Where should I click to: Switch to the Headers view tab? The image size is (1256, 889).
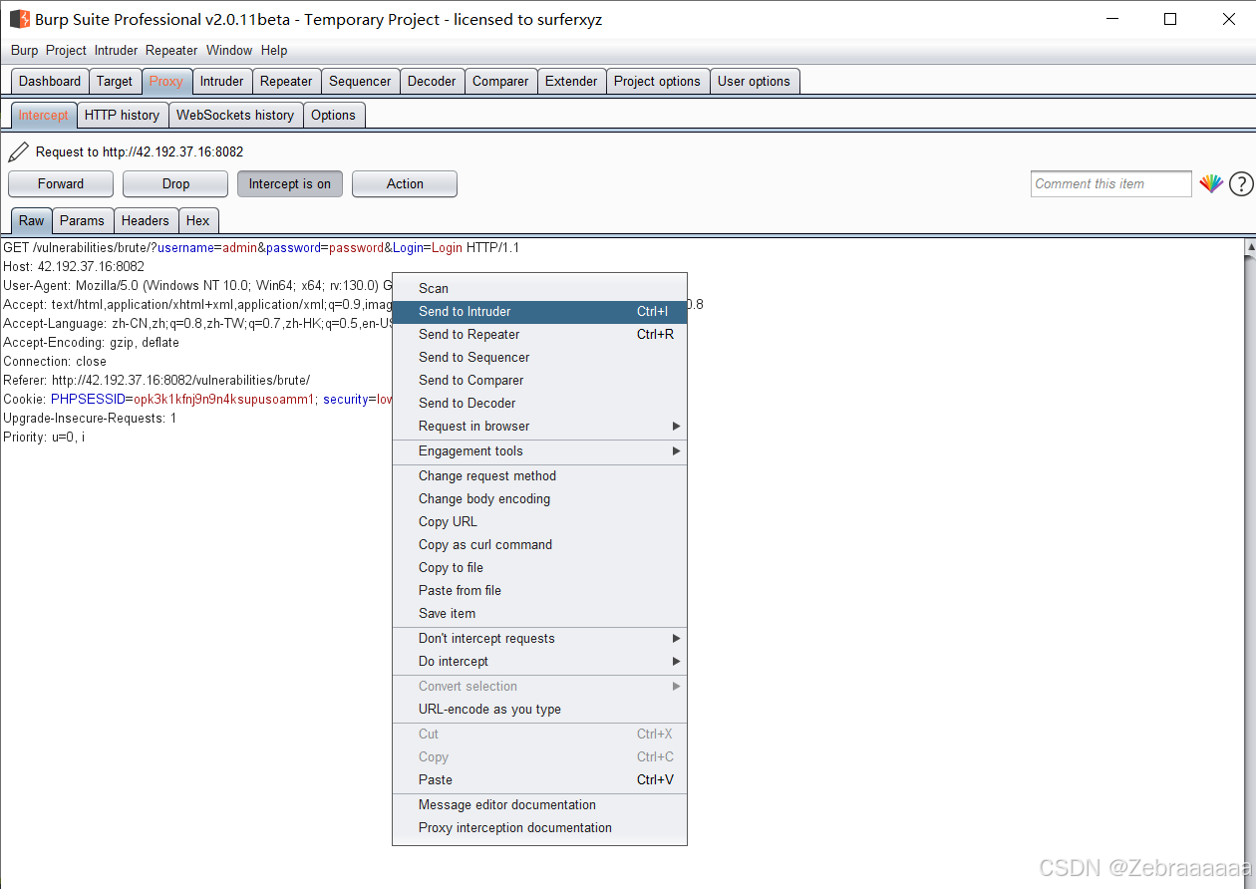[146, 220]
